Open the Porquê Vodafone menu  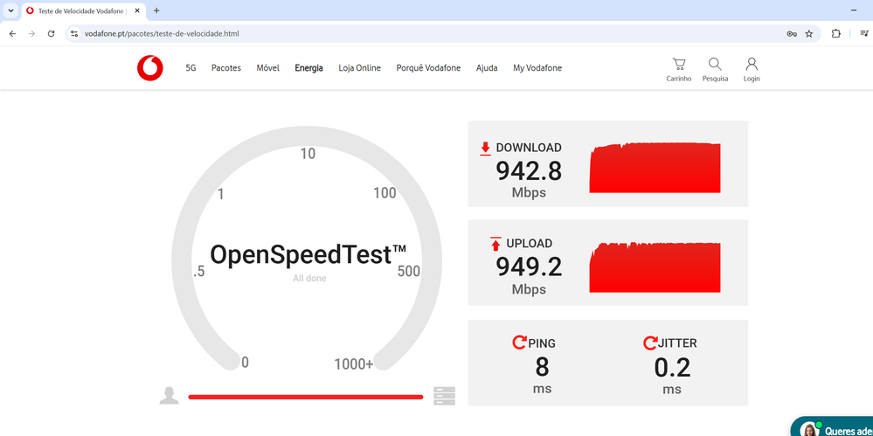pyautogui.click(x=428, y=68)
